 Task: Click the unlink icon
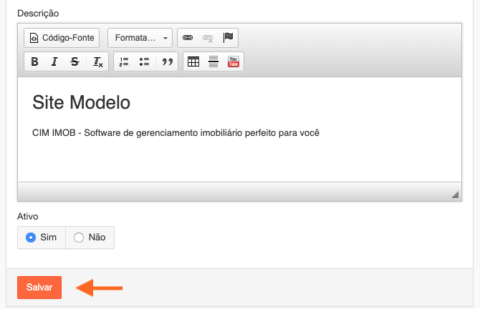pos(208,37)
